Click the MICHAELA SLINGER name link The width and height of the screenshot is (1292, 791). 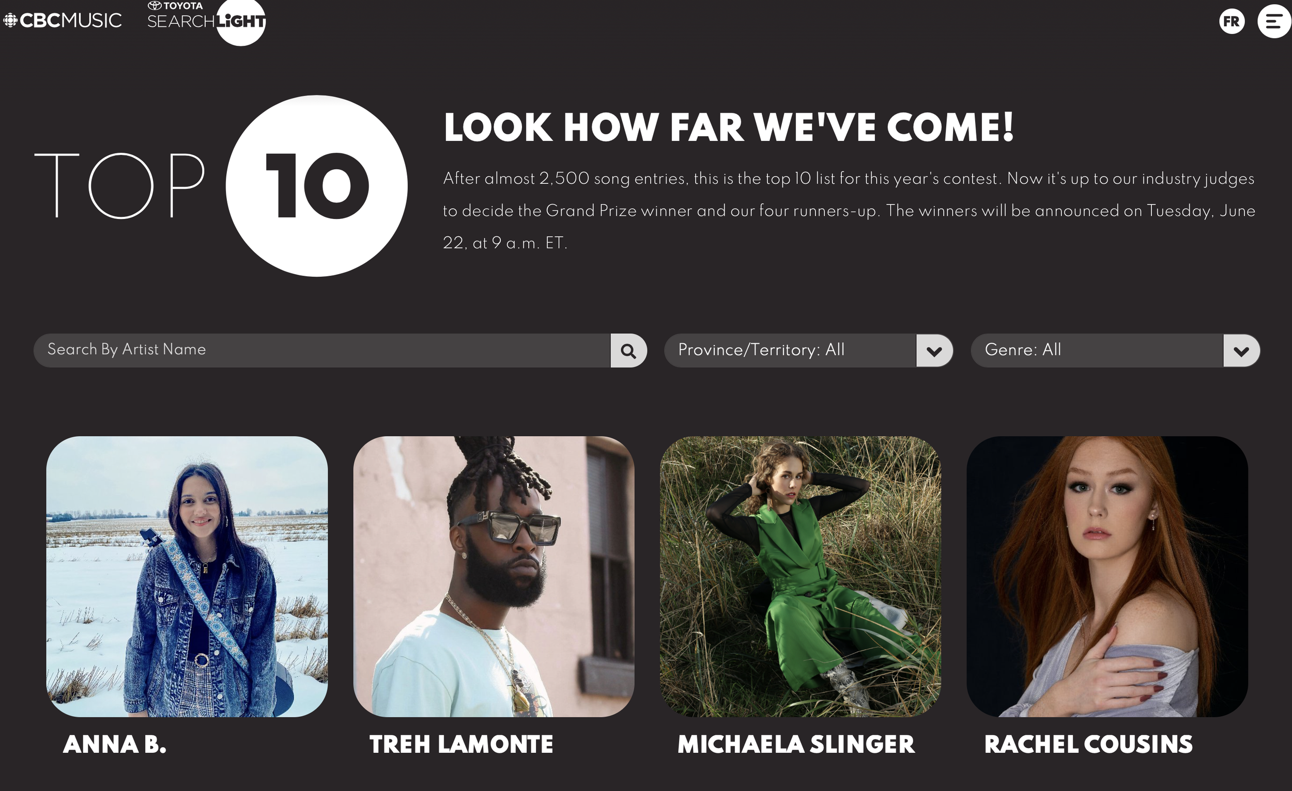click(796, 745)
